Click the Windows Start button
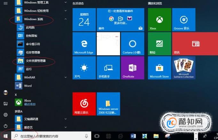218x140 pixels. 5,136
